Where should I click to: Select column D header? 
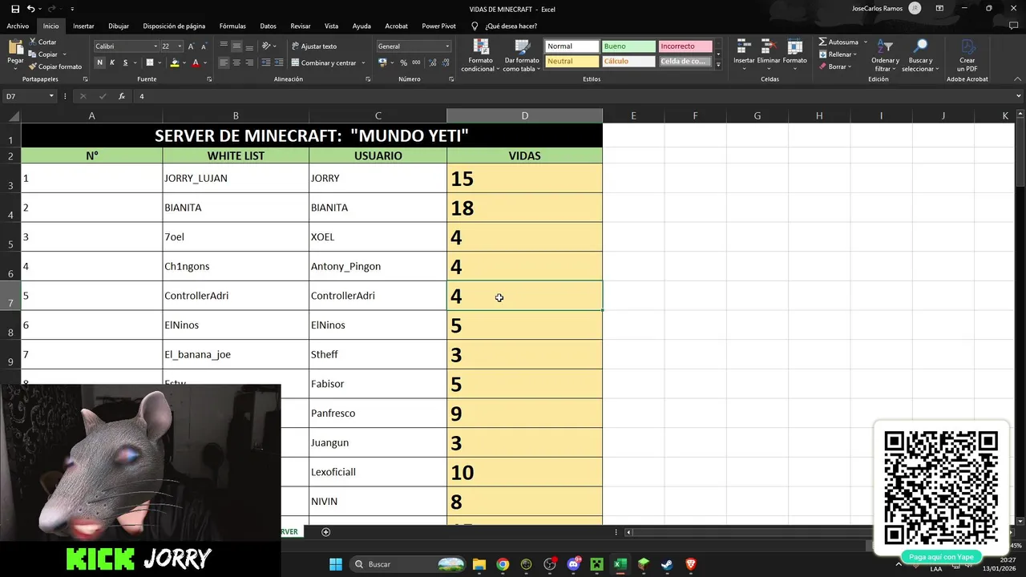pos(524,116)
